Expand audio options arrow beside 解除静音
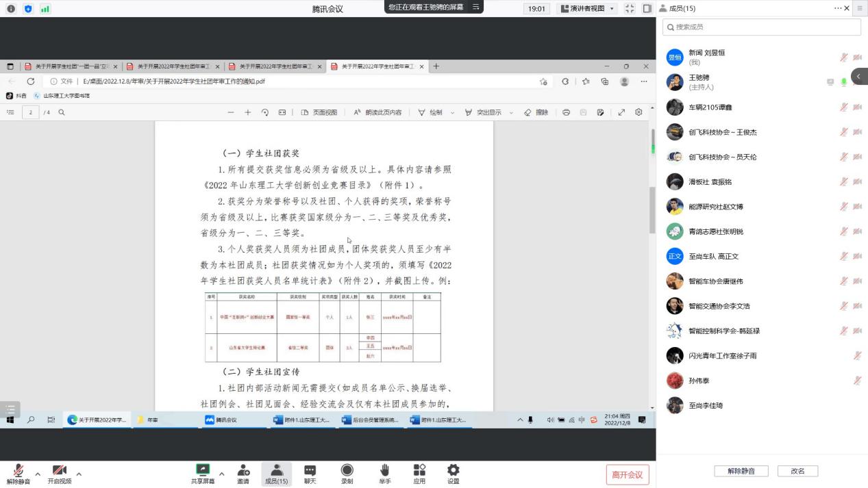 pyautogui.click(x=38, y=474)
